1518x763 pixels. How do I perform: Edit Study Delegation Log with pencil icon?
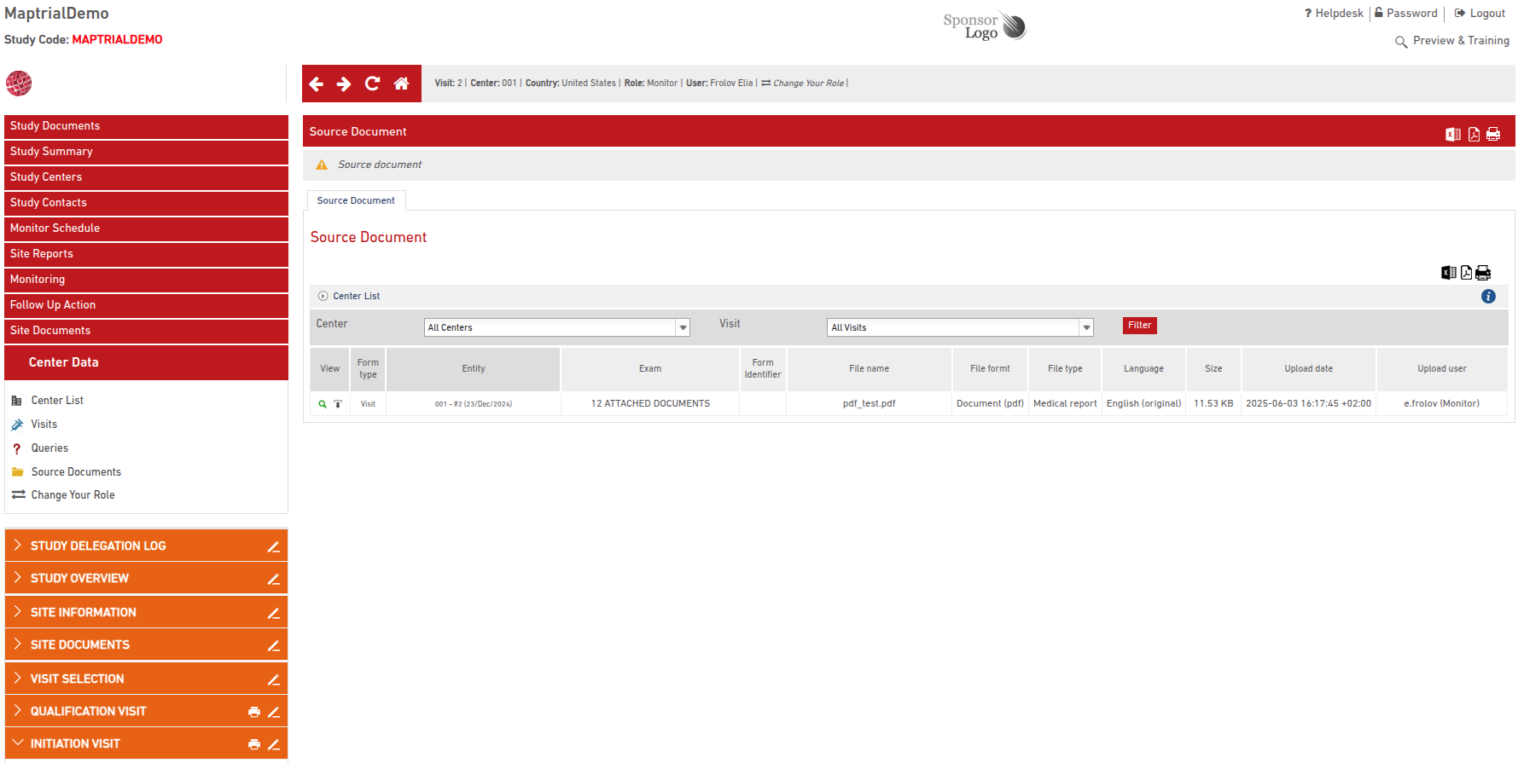(x=274, y=546)
